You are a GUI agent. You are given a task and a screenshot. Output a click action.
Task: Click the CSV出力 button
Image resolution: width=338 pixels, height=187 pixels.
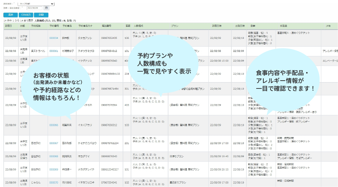click(x=26, y=15)
